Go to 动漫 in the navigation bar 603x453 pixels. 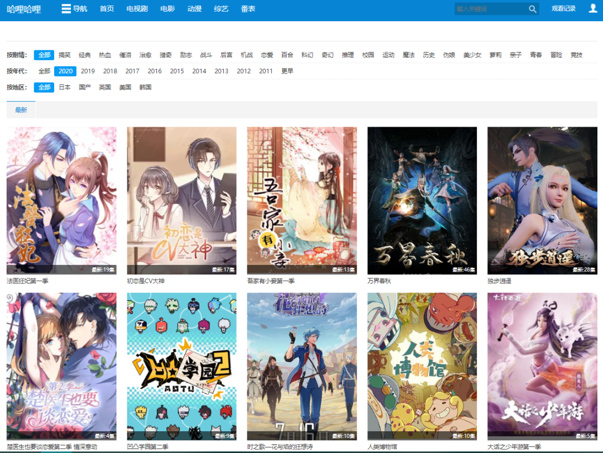point(194,9)
